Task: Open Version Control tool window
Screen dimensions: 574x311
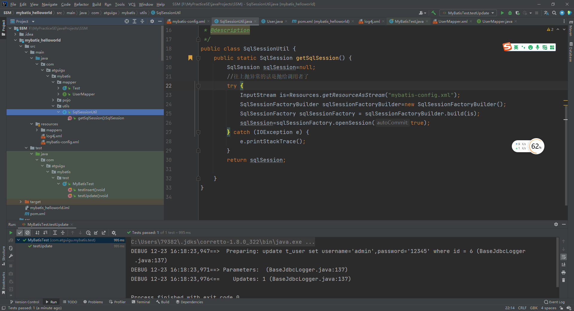Action: pos(25,302)
